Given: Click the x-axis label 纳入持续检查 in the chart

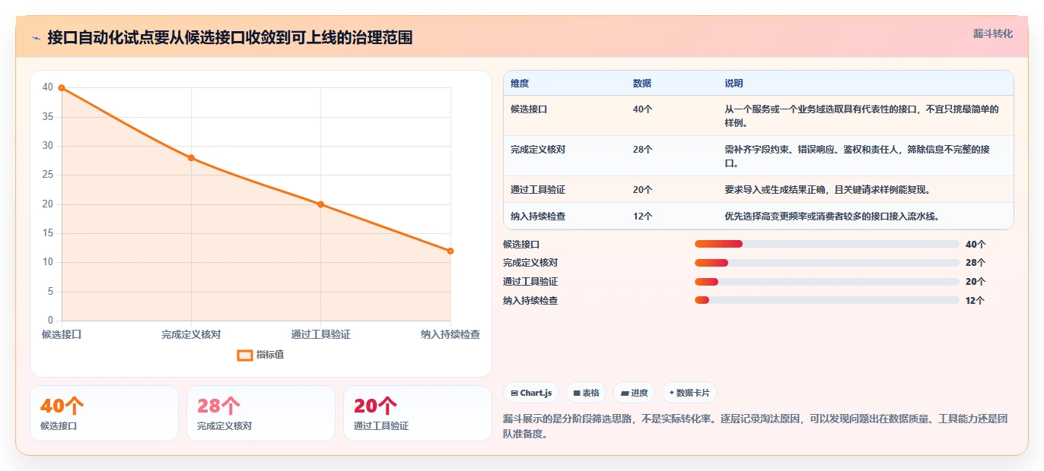Looking at the screenshot, I should [x=450, y=334].
